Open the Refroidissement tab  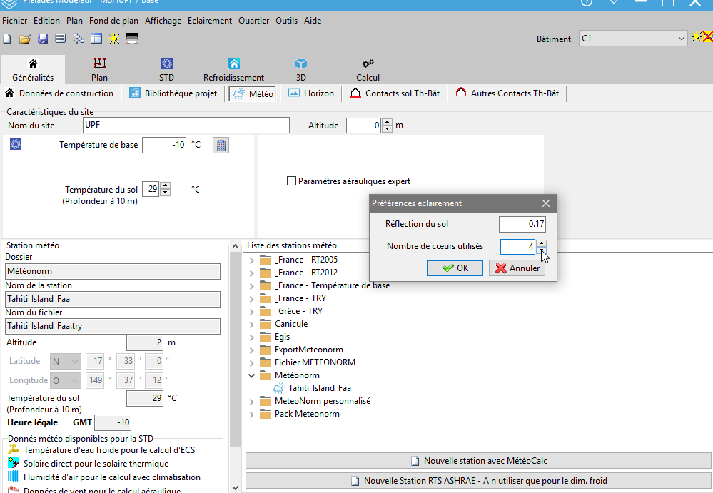[233, 69]
